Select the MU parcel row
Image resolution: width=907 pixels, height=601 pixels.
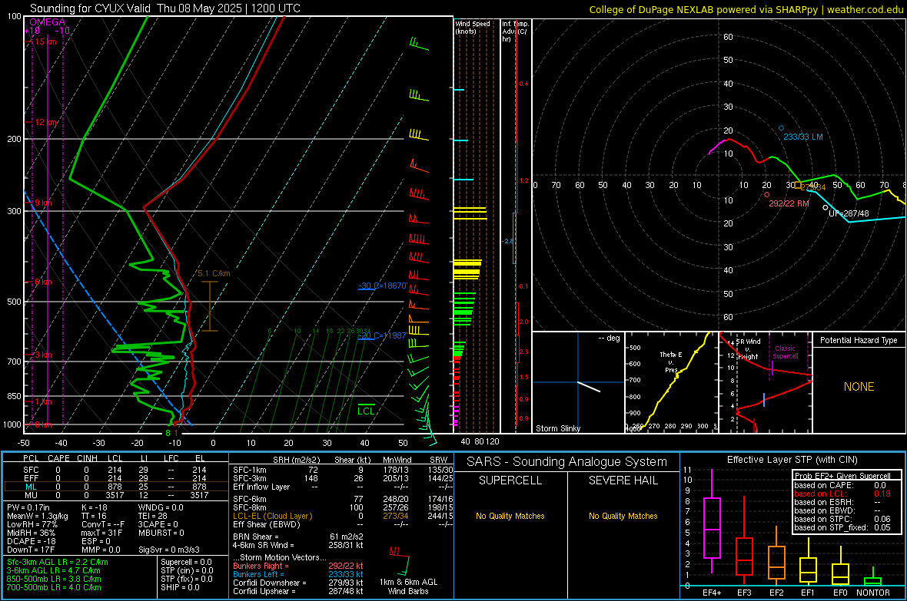(115, 495)
